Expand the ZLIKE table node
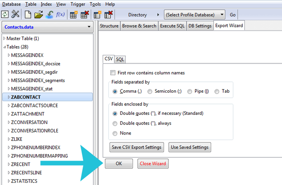The image size is (282, 185). pos(8,139)
